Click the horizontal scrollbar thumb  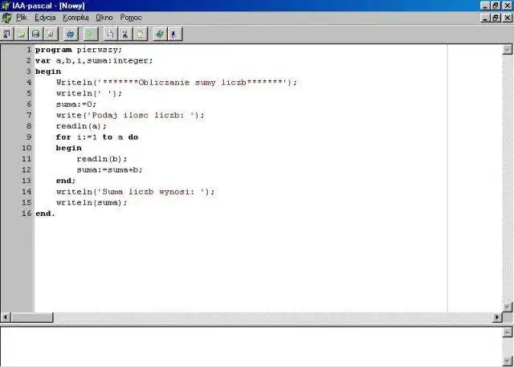tap(32, 317)
